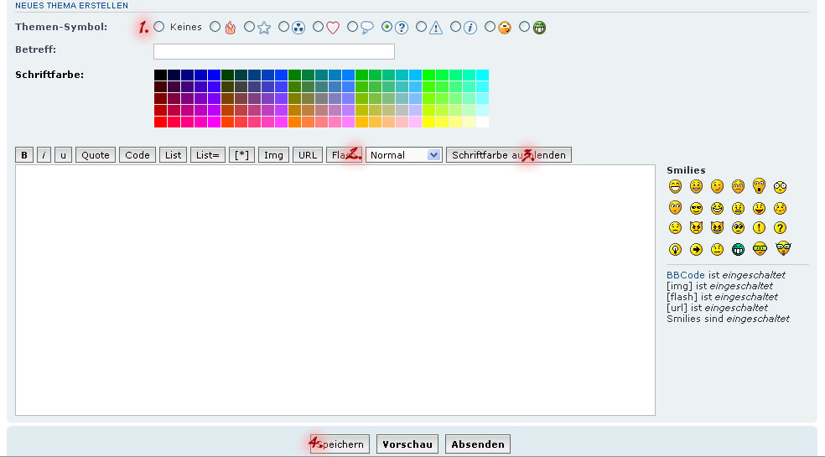825x457 pixels.
Task: Insert the shocked open-mouth smiley
Action: [x=759, y=186]
